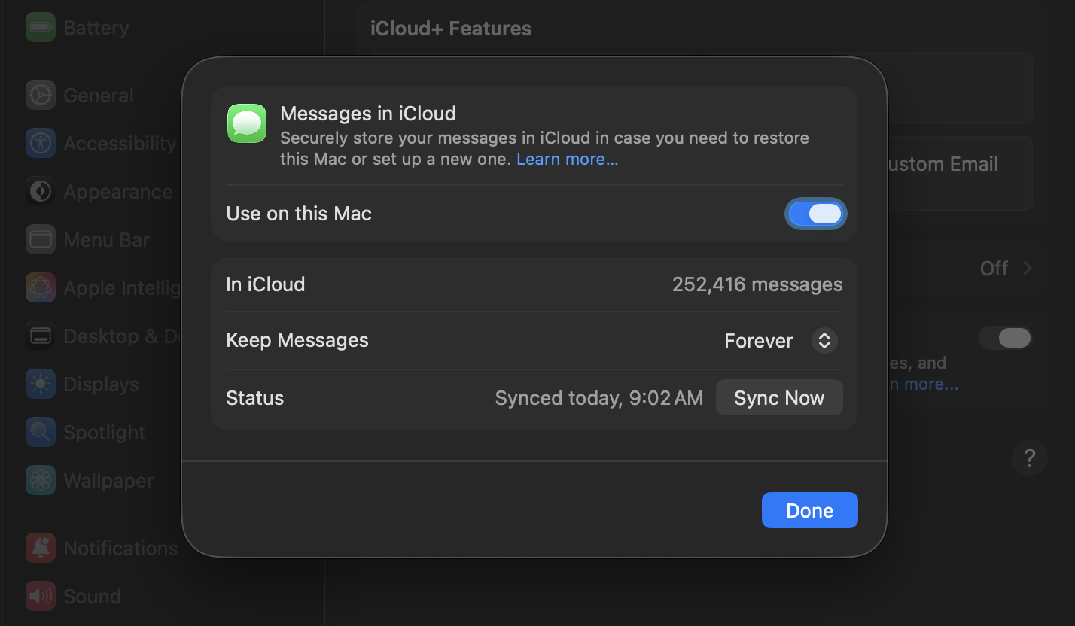This screenshot has height=626, width=1075.
Task: Open Displays icon in sidebar
Action: (41, 384)
